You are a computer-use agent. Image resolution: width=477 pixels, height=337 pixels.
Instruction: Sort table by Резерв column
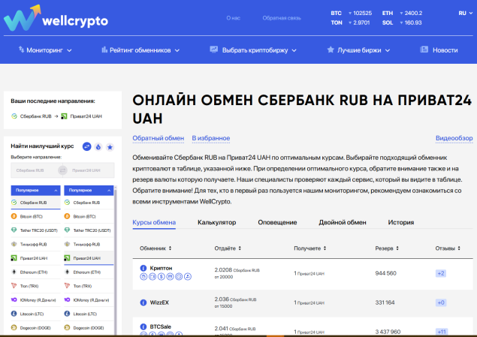[387, 248]
